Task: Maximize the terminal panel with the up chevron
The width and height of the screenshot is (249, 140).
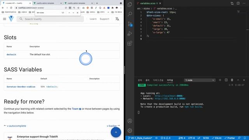Action: coord(238,80)
